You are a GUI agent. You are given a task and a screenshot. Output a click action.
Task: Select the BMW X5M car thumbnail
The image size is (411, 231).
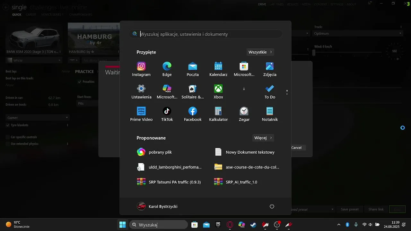pos(34,38)
